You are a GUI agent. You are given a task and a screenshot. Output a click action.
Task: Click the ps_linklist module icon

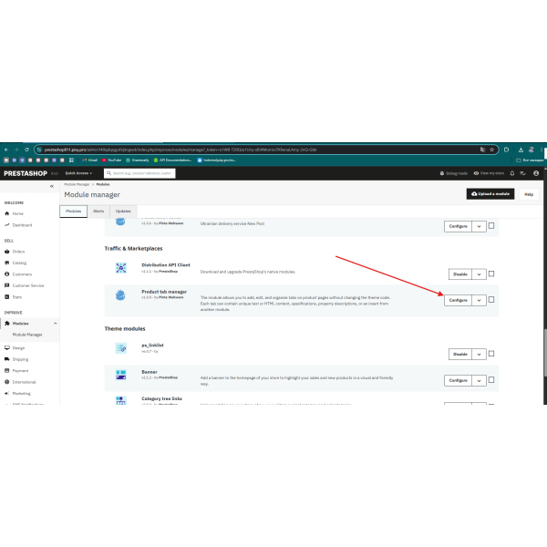[x=120, y=348]
